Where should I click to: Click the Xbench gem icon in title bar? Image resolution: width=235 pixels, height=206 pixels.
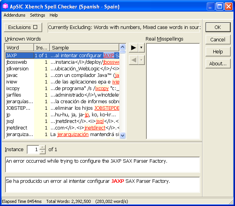[x=5, y=7]
